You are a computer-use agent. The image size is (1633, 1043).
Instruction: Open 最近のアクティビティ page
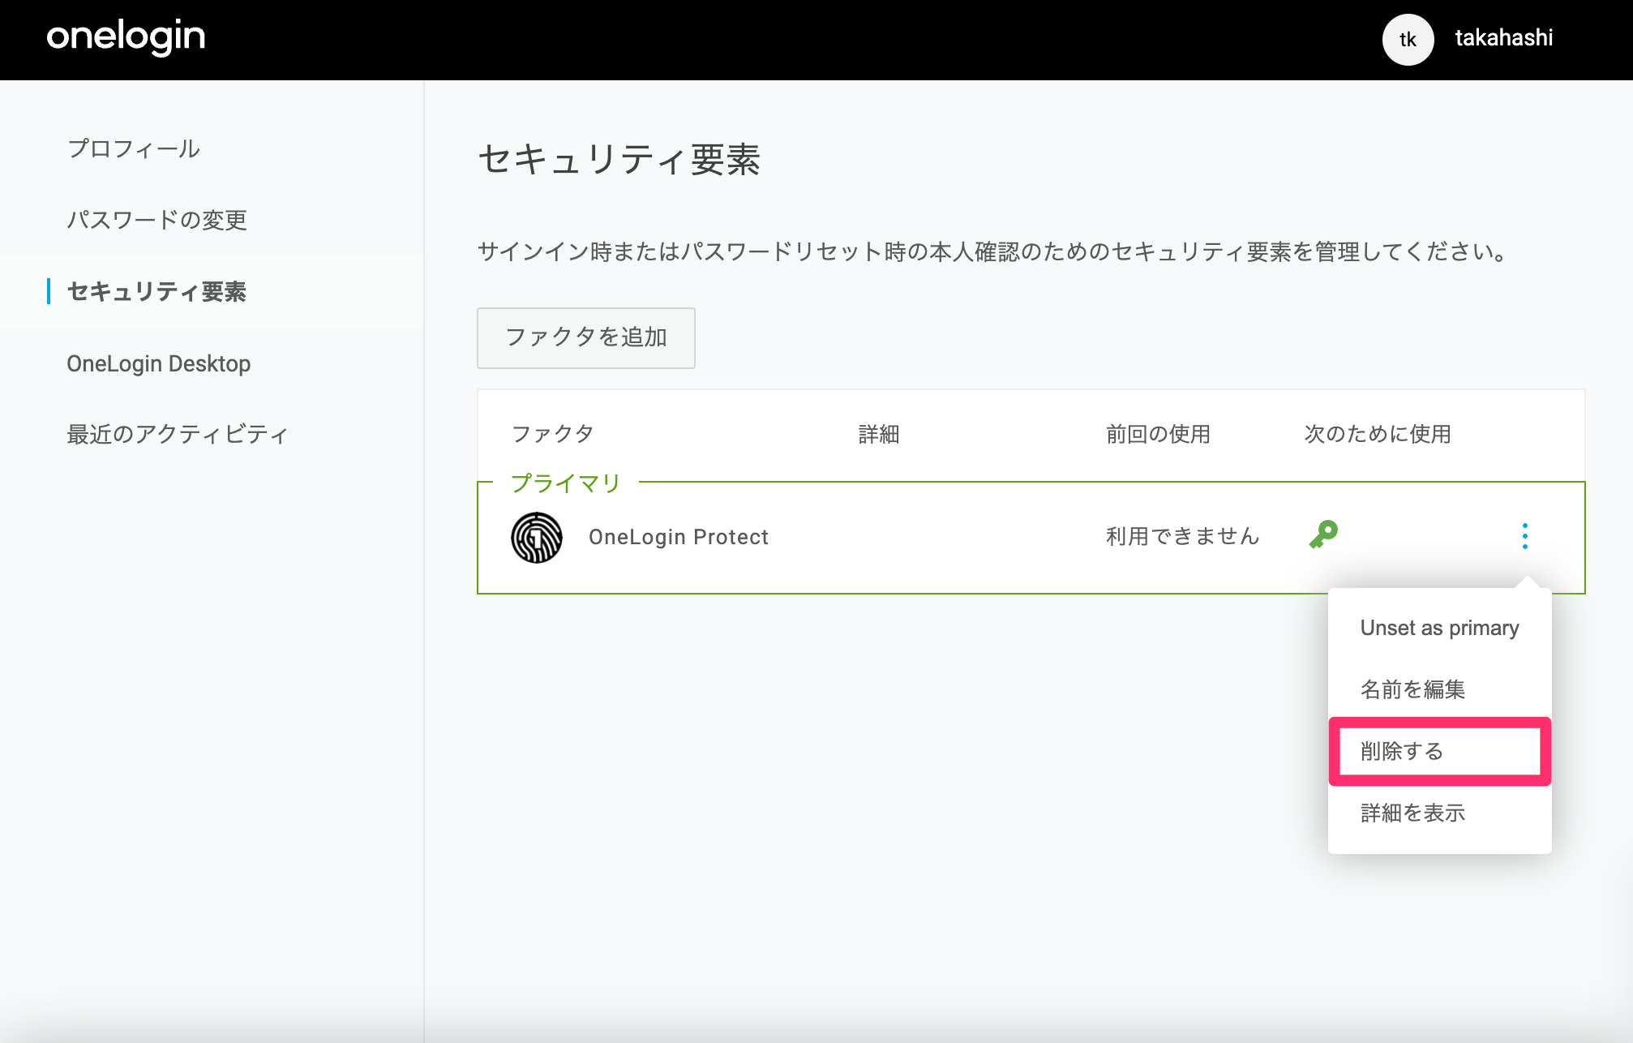click(x=178, y=435)
